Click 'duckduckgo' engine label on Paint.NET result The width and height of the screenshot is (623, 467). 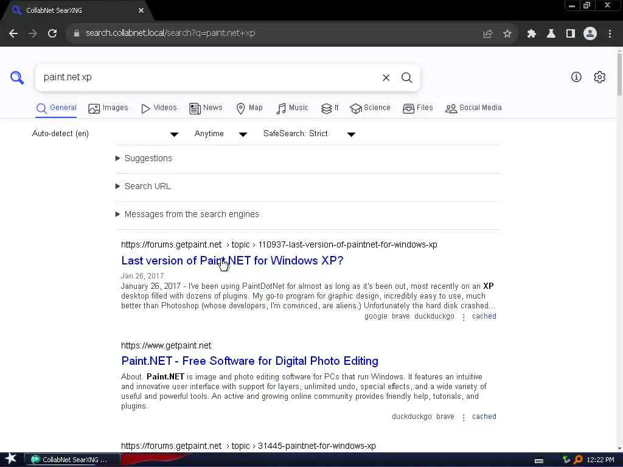[412, 417]
